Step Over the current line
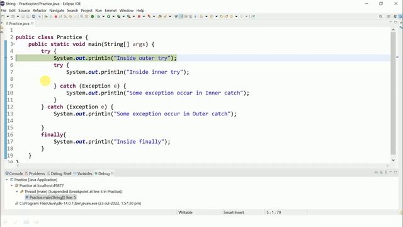This screenshot has width=403, height=227. tap(70, 16)
